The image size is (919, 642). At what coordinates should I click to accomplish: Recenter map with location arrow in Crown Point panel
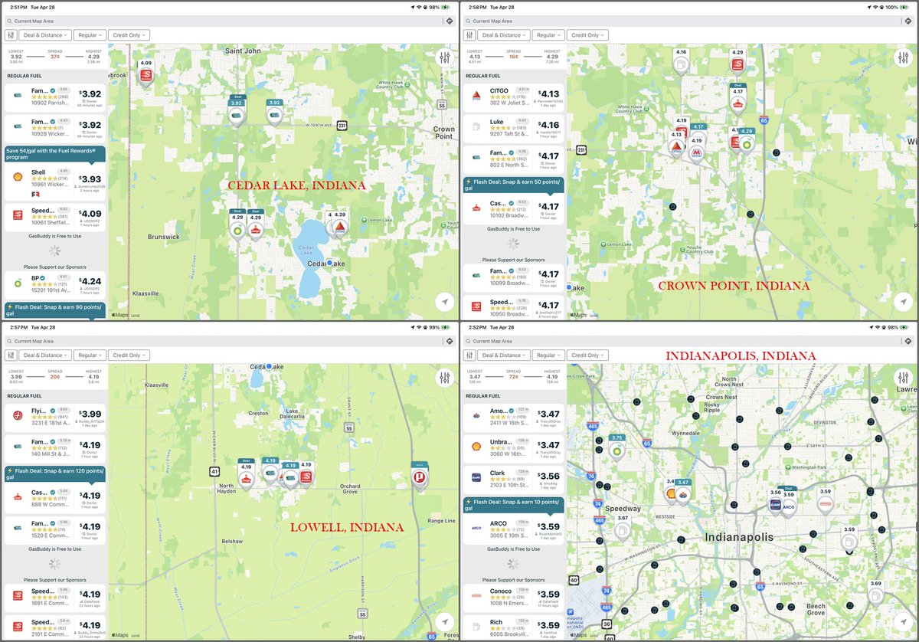point(903,302)
